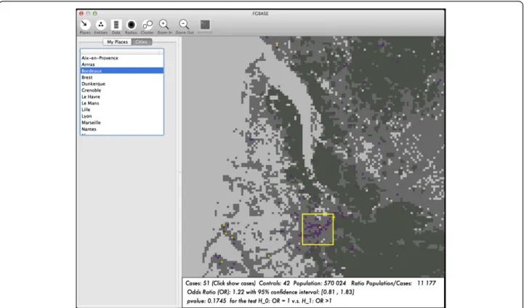Viewport: 524px width, 308px height.
Task: Select Dunkerque in city list
Action: point(122,84)
